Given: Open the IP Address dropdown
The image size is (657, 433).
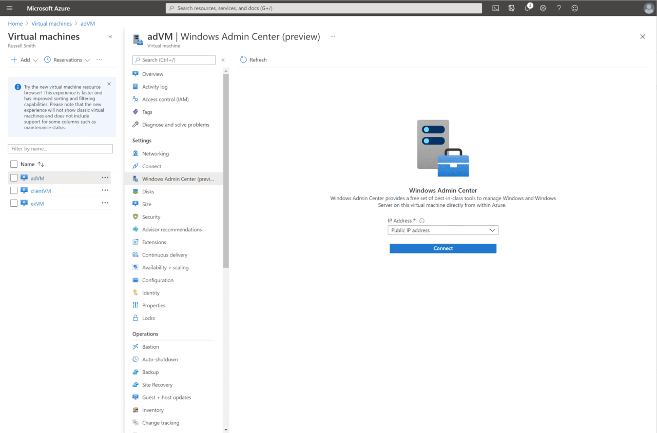Looking at the screenshot, I should 443,230.
